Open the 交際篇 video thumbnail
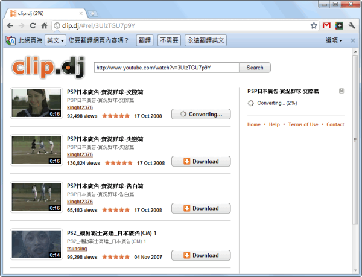This screenshot has width=362, height=277. 36,103
